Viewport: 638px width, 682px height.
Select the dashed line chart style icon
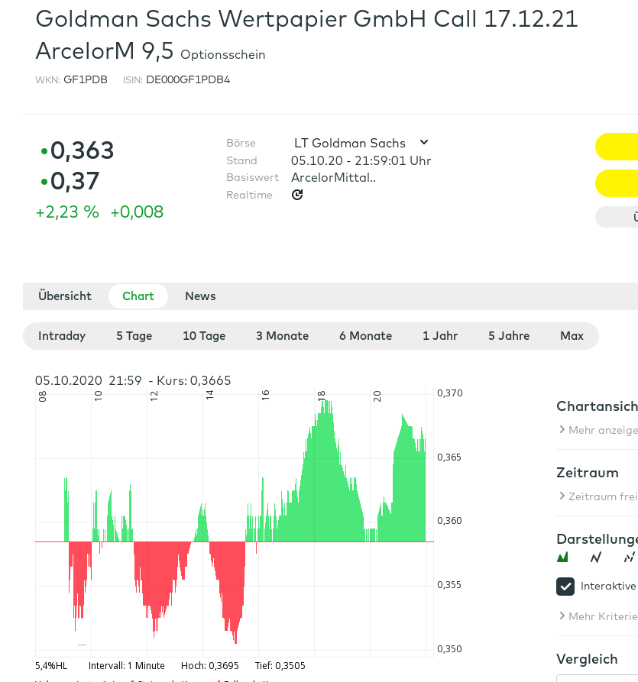(629, 558)
